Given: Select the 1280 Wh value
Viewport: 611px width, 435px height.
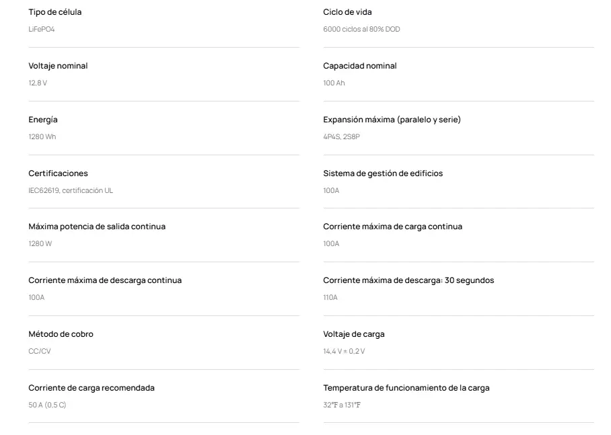Looking at the screenshot, I should pyautogui.click(x=41, y=137).
